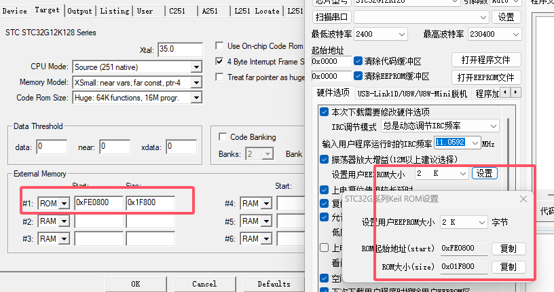This screenshot has height=292, width=554.
Task: Click the near threshold field
Action: [x=115, y=147]
